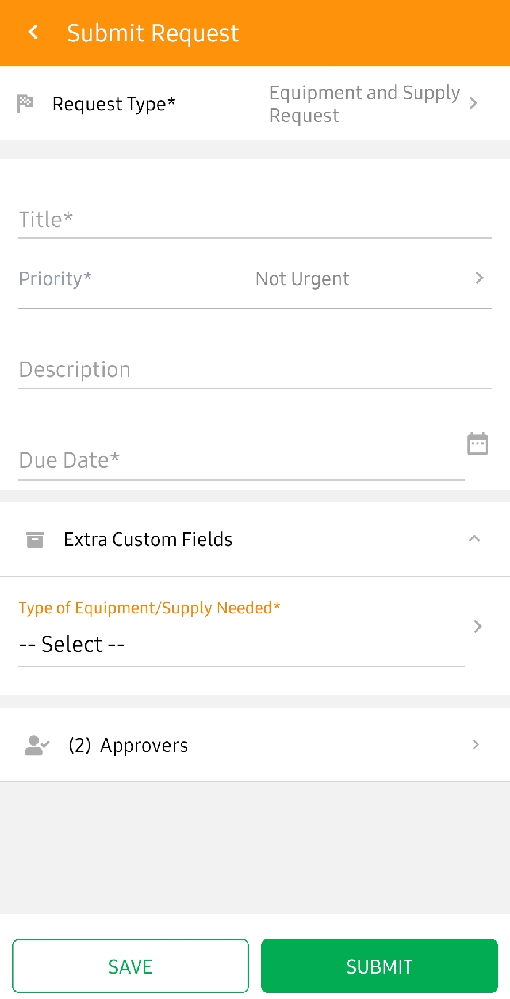Open the Due Date calendar picker icon

(477, 444)
